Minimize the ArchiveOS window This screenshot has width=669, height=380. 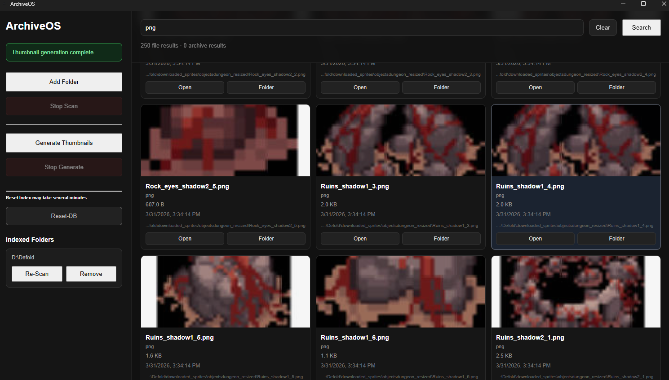coord(623,4)
